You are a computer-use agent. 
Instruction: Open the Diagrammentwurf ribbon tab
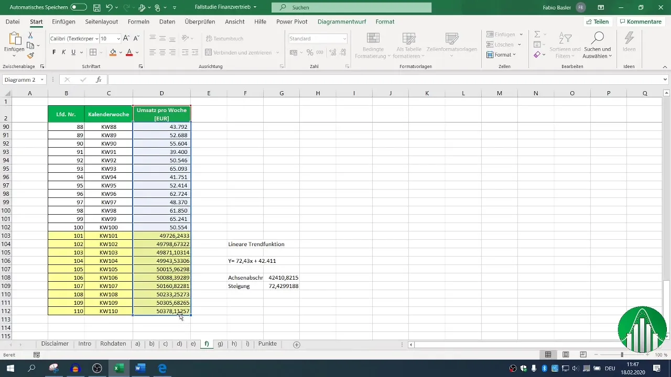coord(343,21)
